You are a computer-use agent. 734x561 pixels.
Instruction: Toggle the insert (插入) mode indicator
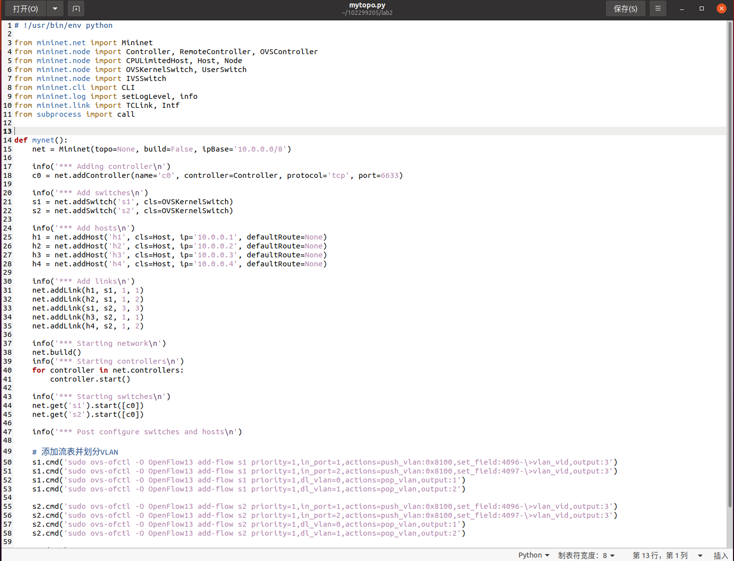pyautogui.click(x=721, y=556)
